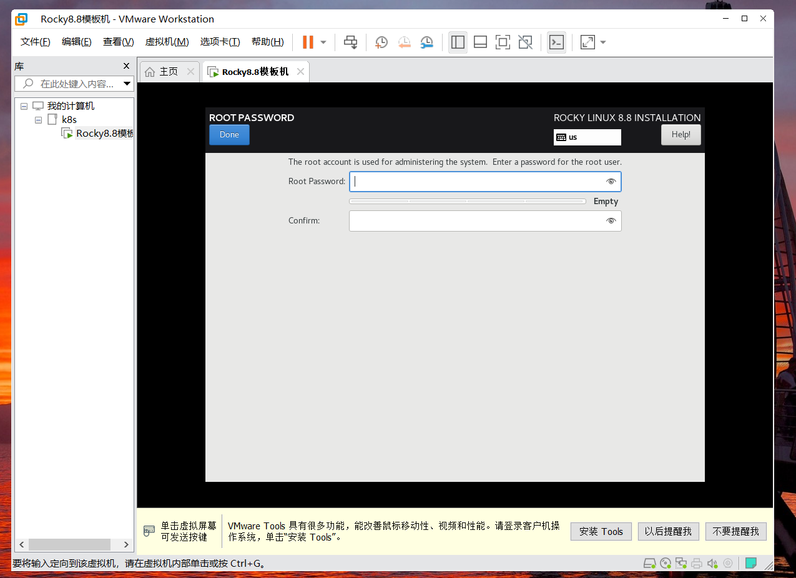This screenshot has height=578, width=796.
Task: Open the us keyboard layout selector
Action: 587,137
